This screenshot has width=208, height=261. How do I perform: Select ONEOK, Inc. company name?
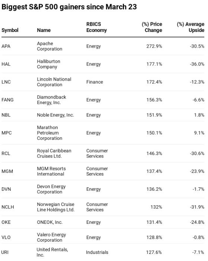point(49,222)
